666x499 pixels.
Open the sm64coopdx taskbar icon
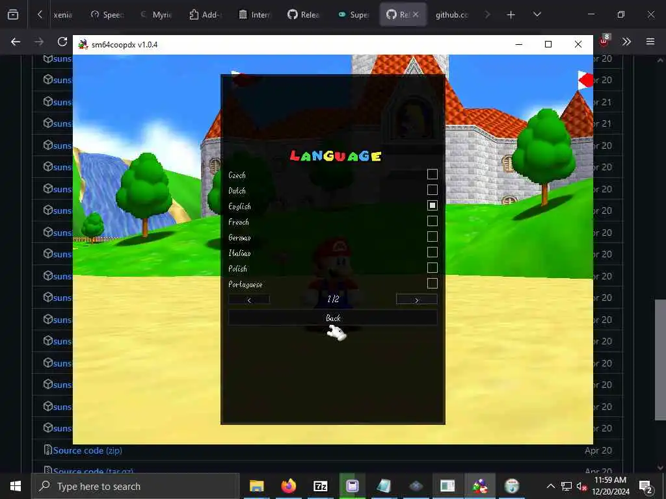(x=479, y=486)
